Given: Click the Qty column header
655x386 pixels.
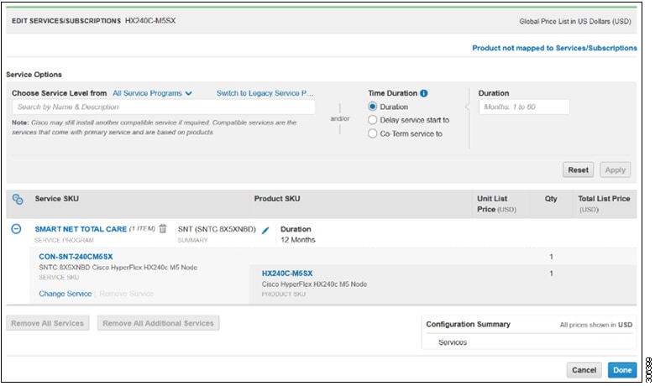Looking at the screenshot, I should [551, 199].
